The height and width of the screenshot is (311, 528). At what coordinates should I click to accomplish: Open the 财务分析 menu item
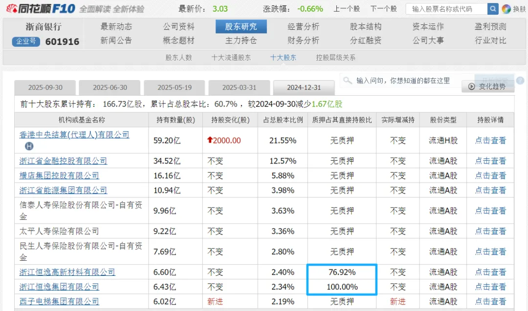pos(304,41)
